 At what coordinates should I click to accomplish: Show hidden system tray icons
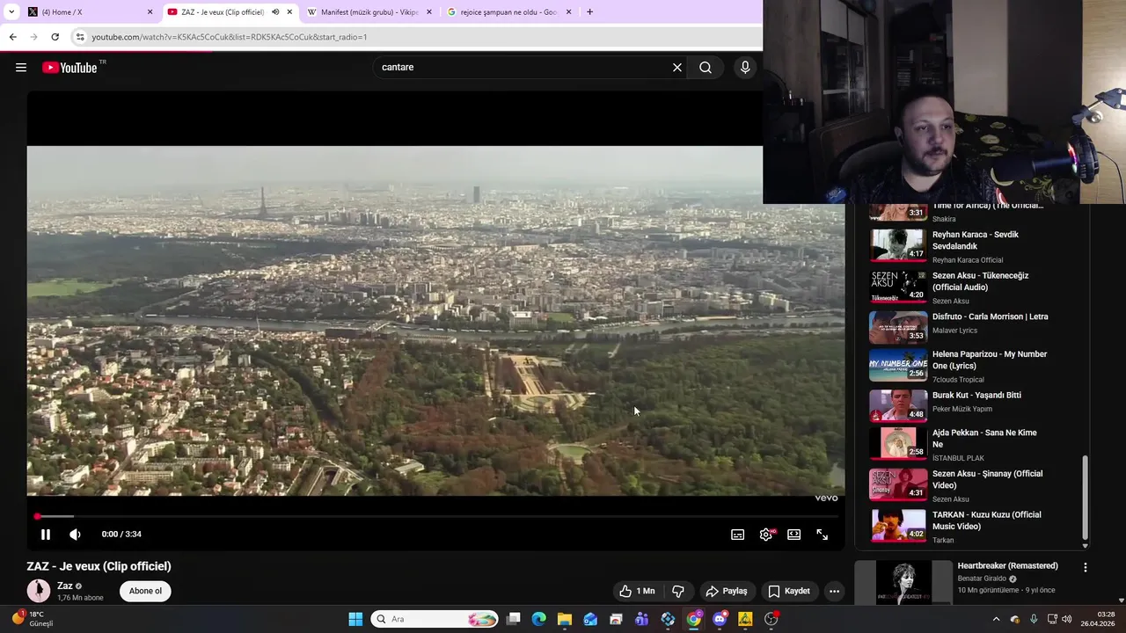[x=996, y=619]
